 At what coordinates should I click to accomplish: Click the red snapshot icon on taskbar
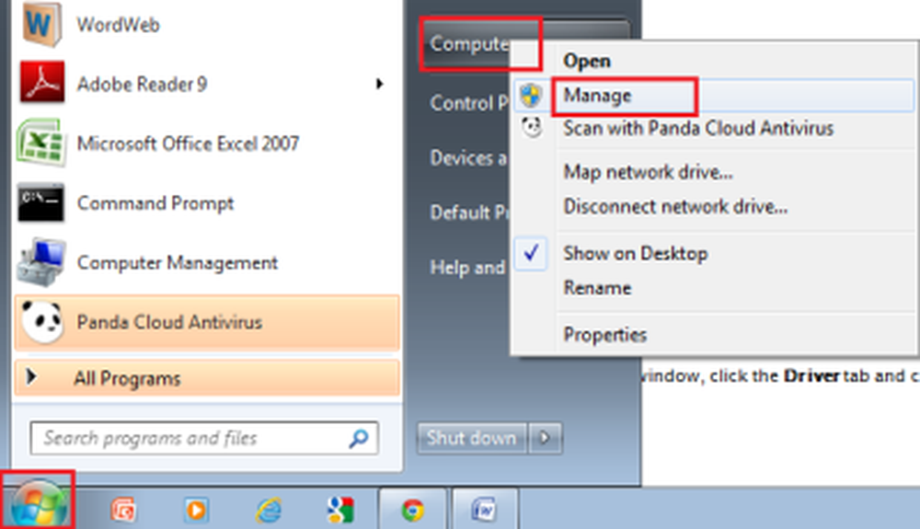point(124,510)
